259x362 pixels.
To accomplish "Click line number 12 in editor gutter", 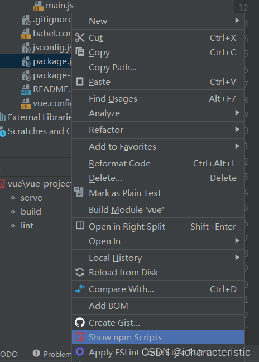I will pos(243,8).
